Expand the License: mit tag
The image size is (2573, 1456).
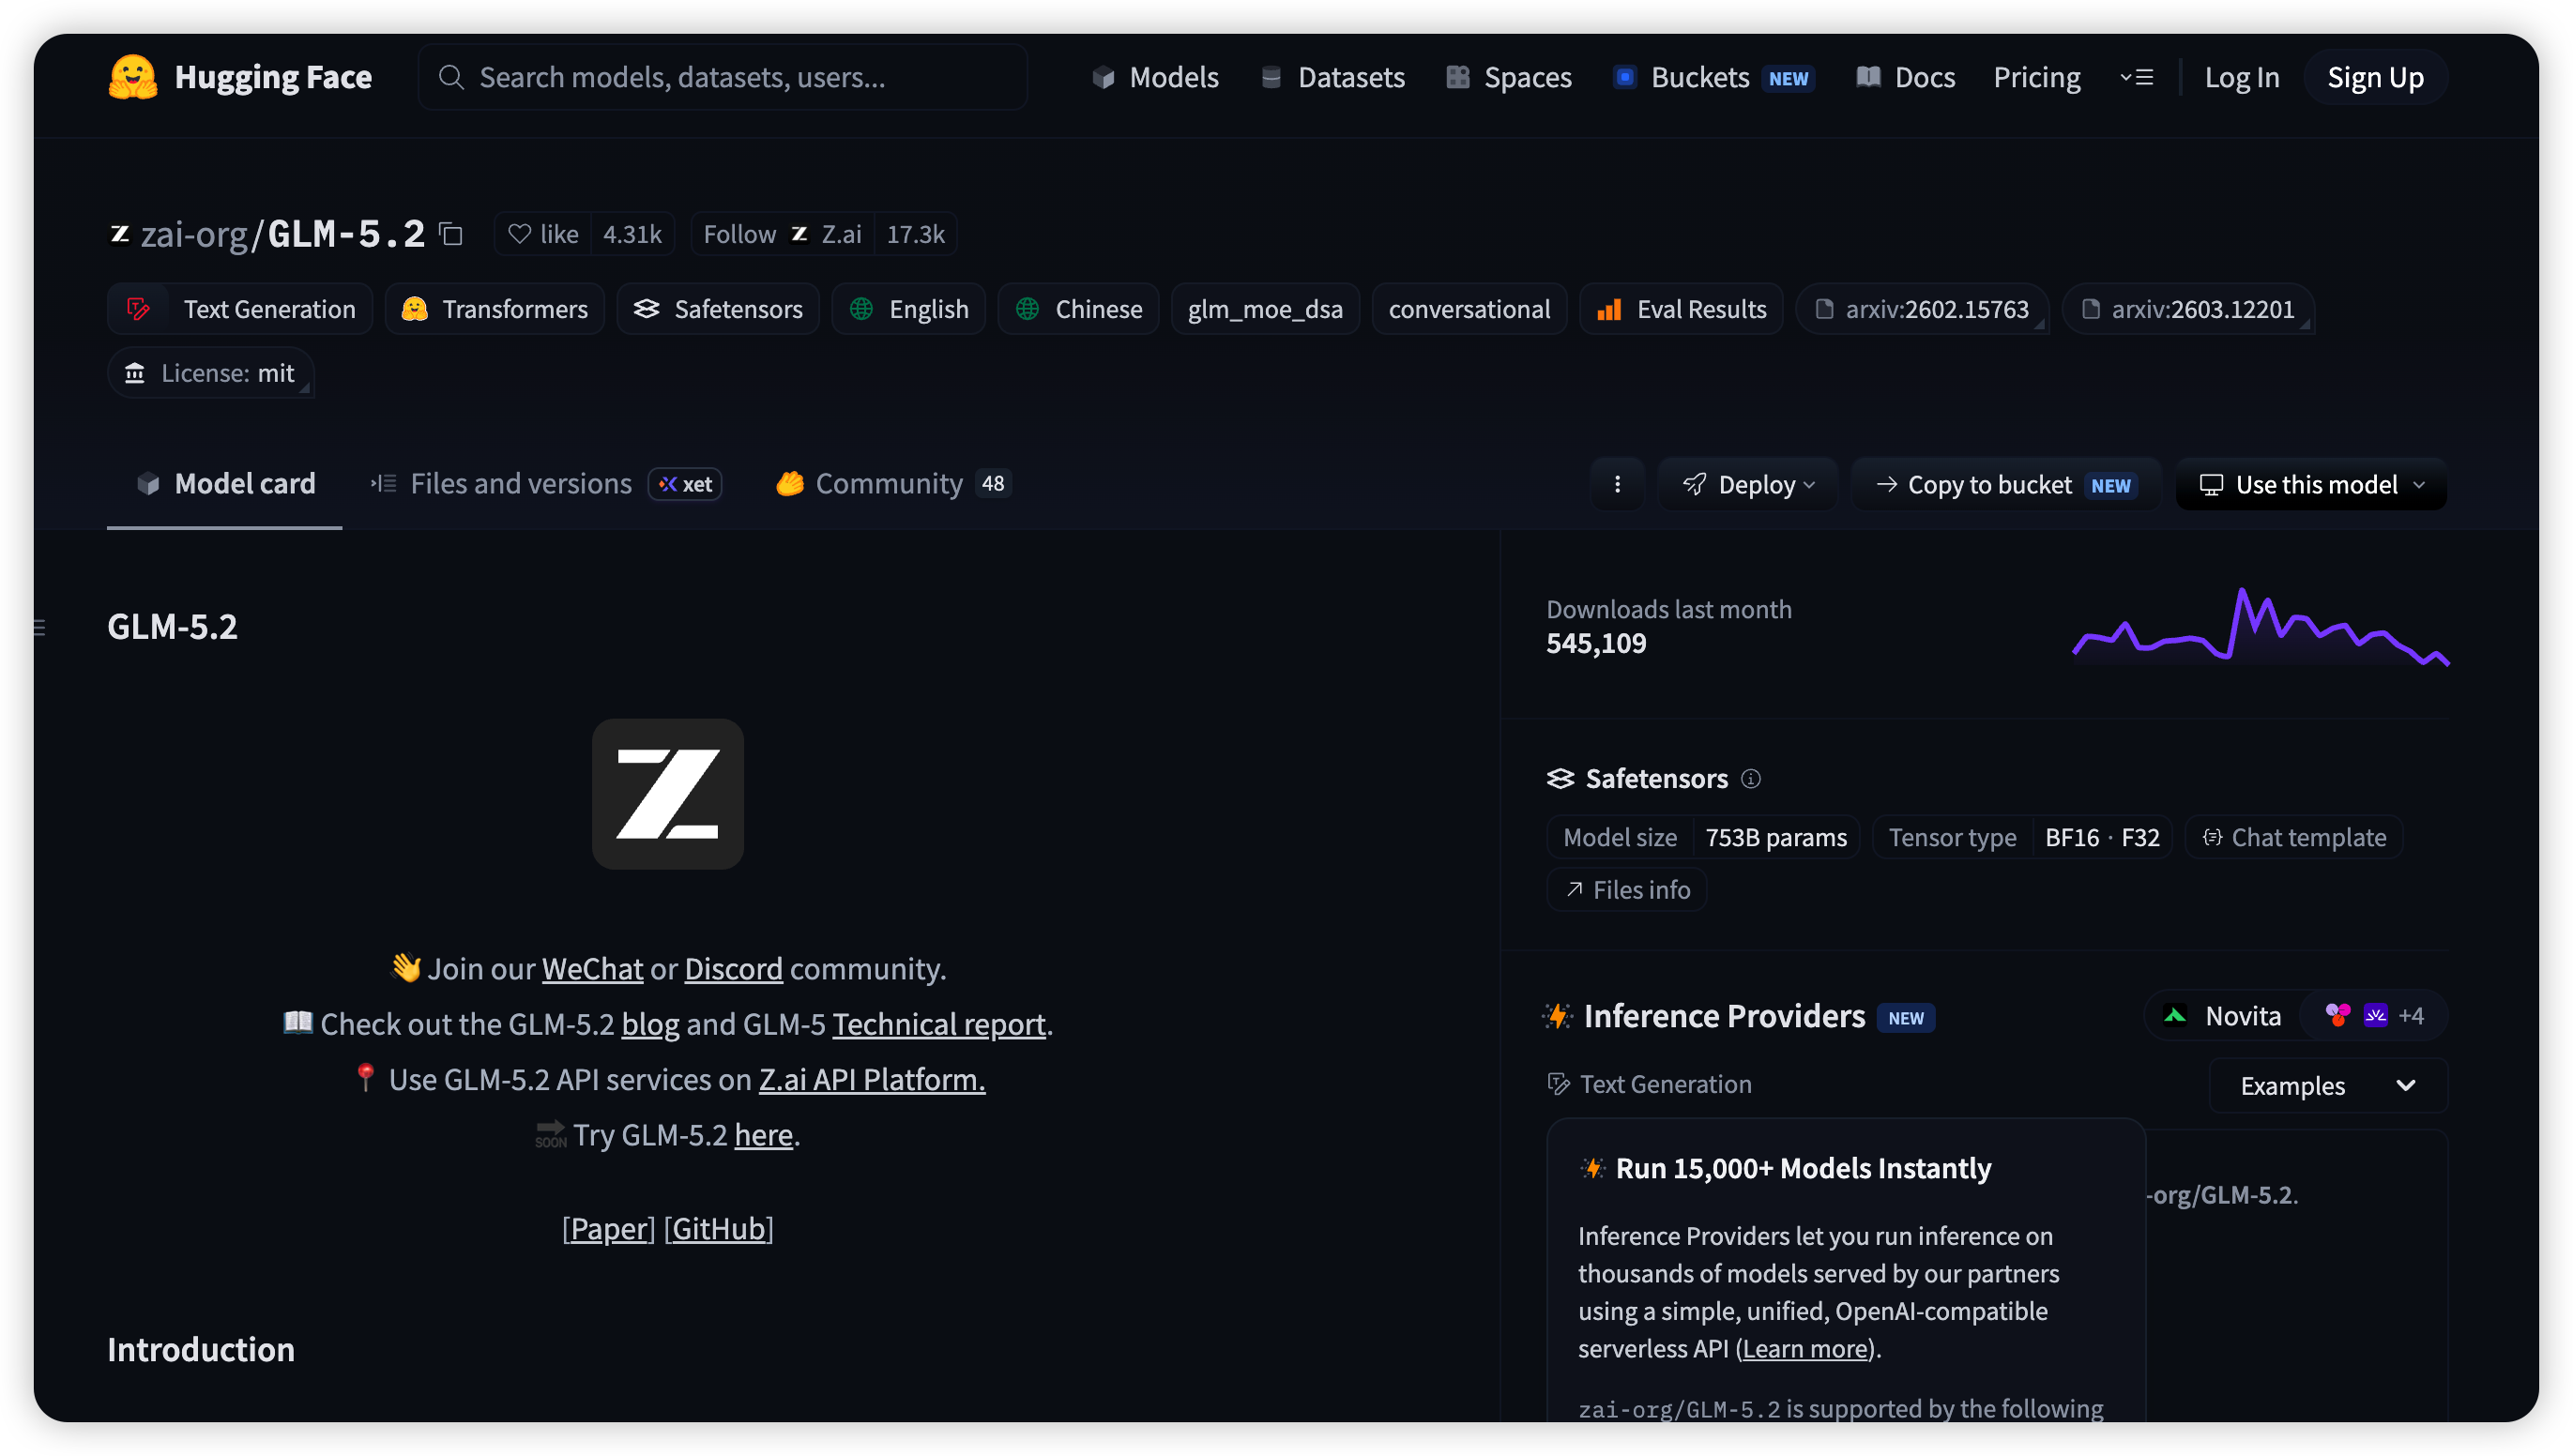pyautogui.click(x=211, y=373)
